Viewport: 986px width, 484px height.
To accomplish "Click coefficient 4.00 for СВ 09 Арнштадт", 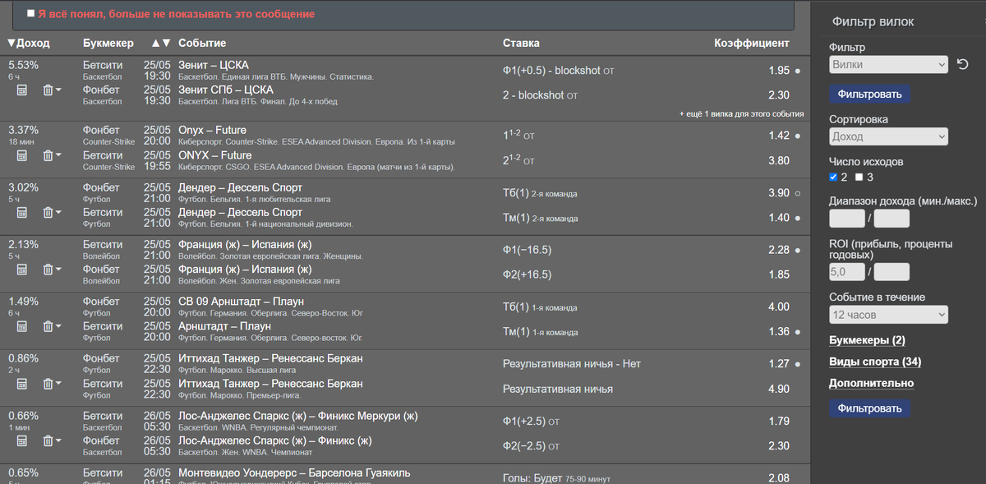I will click(778, 307).
